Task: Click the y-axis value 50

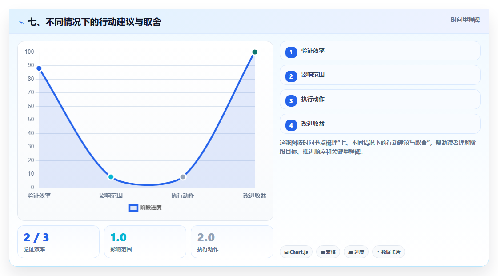Action: click(x=31, y=120)
